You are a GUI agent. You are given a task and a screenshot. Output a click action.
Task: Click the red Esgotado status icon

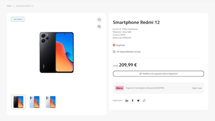(x=114, y=45)
